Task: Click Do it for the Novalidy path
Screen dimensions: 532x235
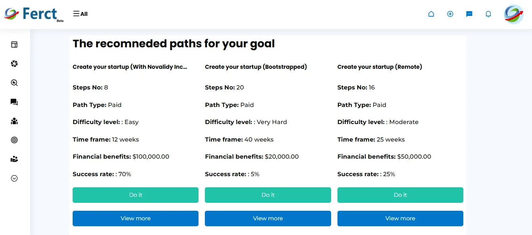Action: pyautogui.click(x=135, y=195)
